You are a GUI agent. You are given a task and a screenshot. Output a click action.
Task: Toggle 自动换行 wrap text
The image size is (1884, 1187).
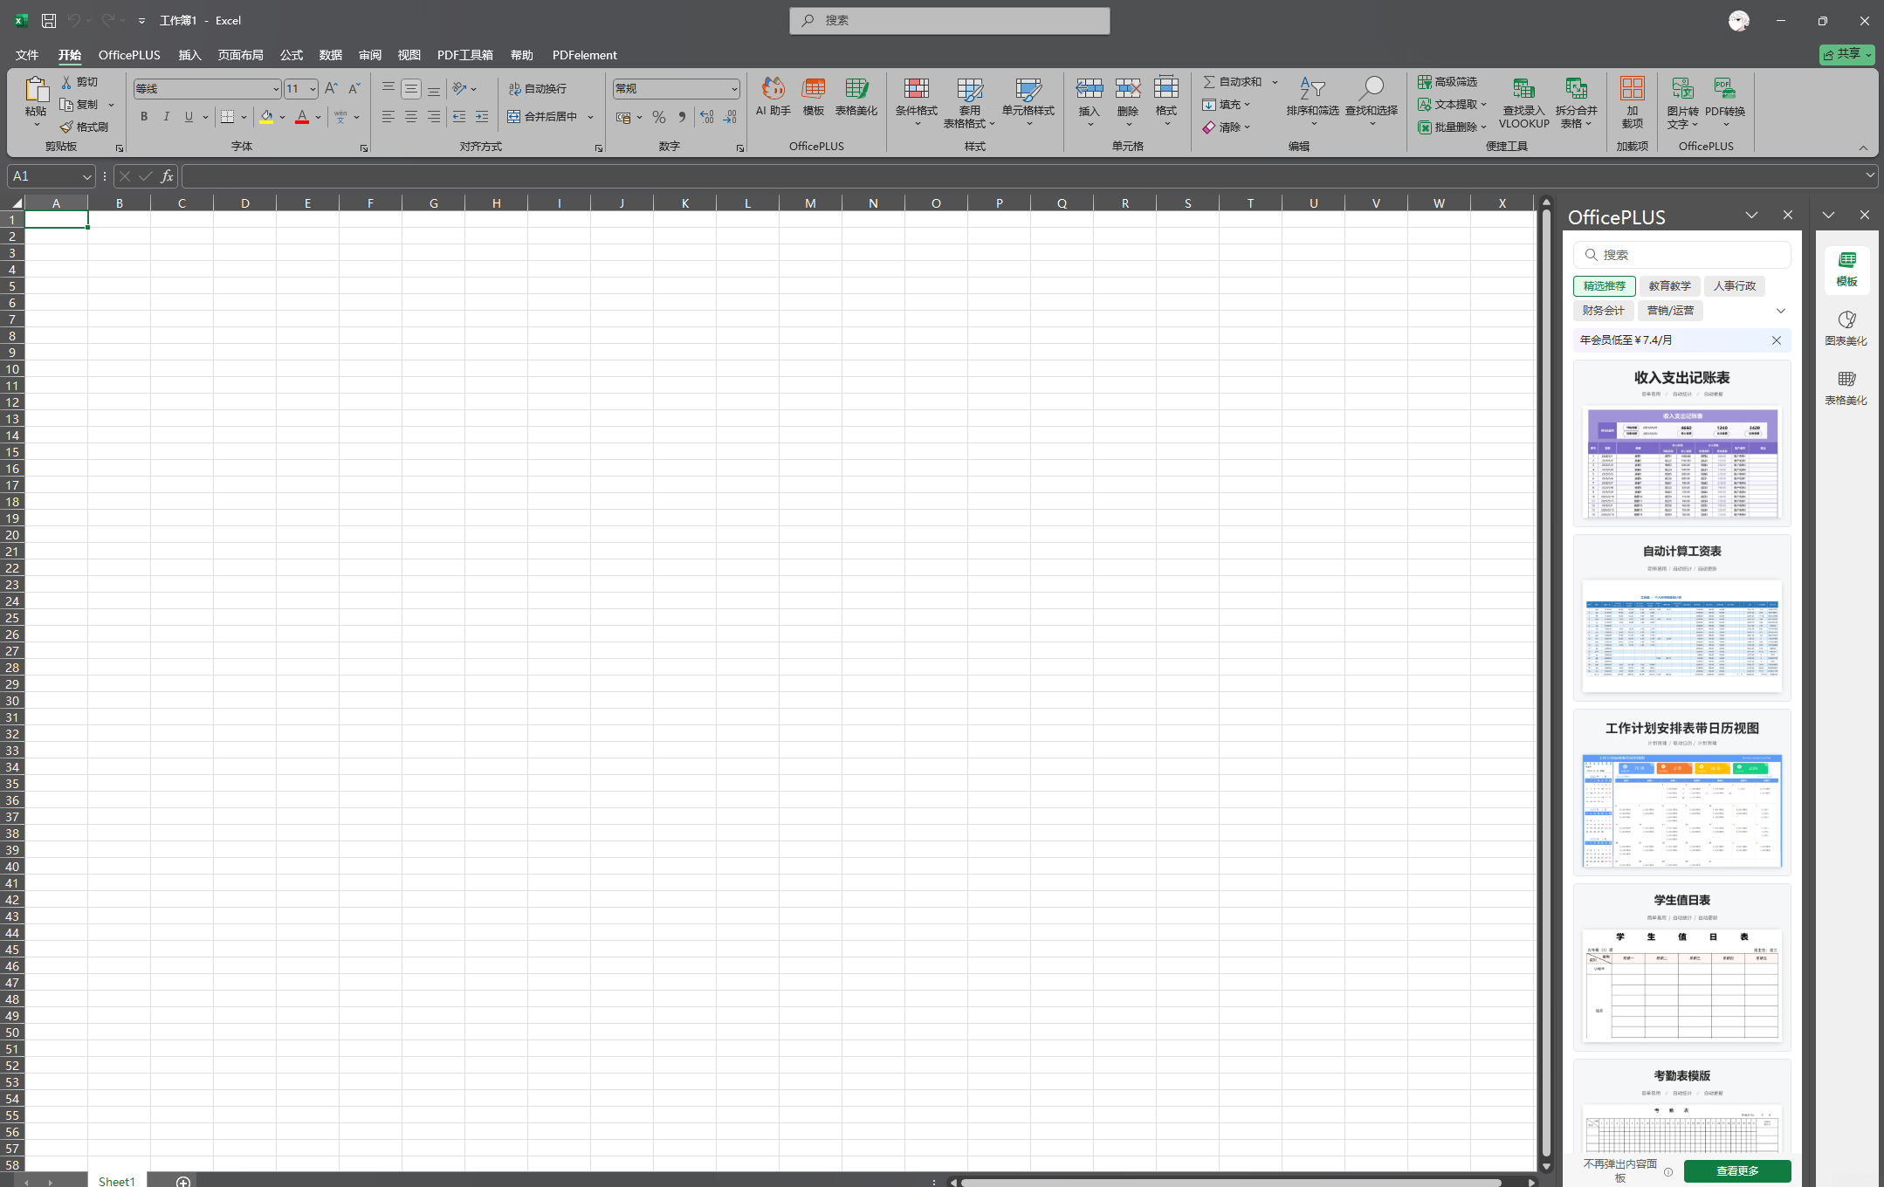tap(538, 89)
